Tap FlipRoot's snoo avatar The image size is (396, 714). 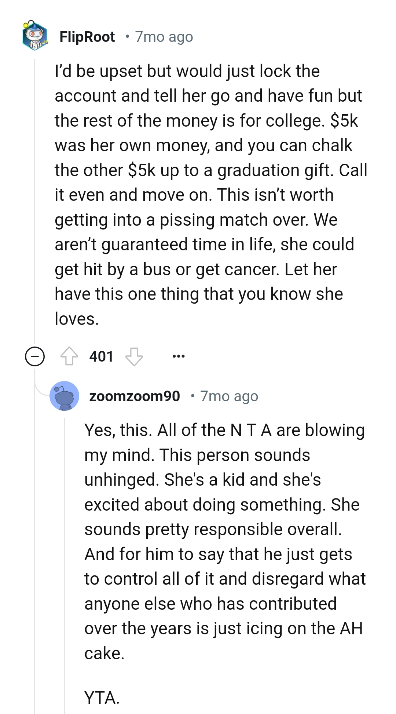click(x=35, y=36)
